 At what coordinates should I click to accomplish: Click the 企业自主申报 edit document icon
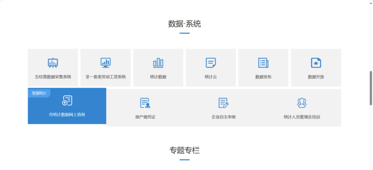[x=224, y=103]
